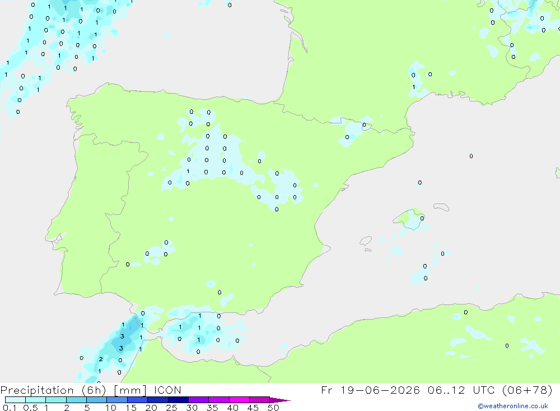560x411 pixels.
Task: Click the 1–2 mm legend color swatch
Action: tap(56, 400)
